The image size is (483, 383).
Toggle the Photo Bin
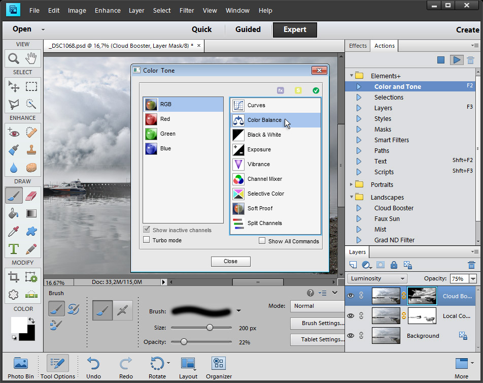click(x=21, y=367)
